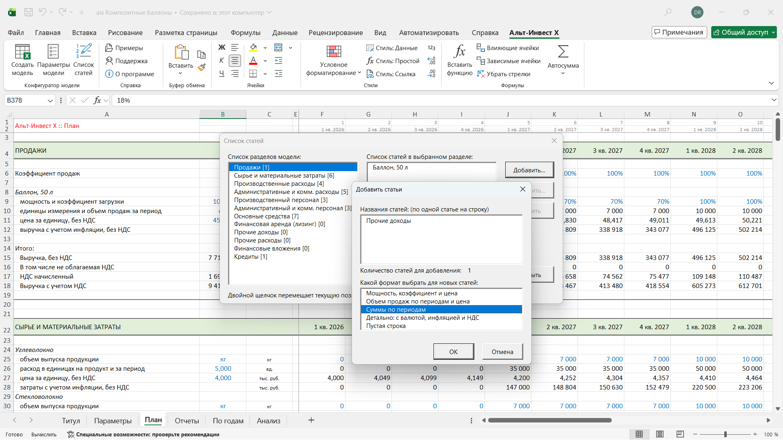Switch to the Отчеты sheet tab
783x440 pixels.
point(187,421)
